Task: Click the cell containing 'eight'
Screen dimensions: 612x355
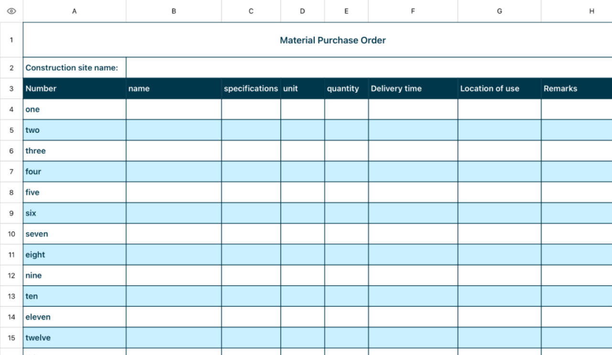Action: [75, 255]
